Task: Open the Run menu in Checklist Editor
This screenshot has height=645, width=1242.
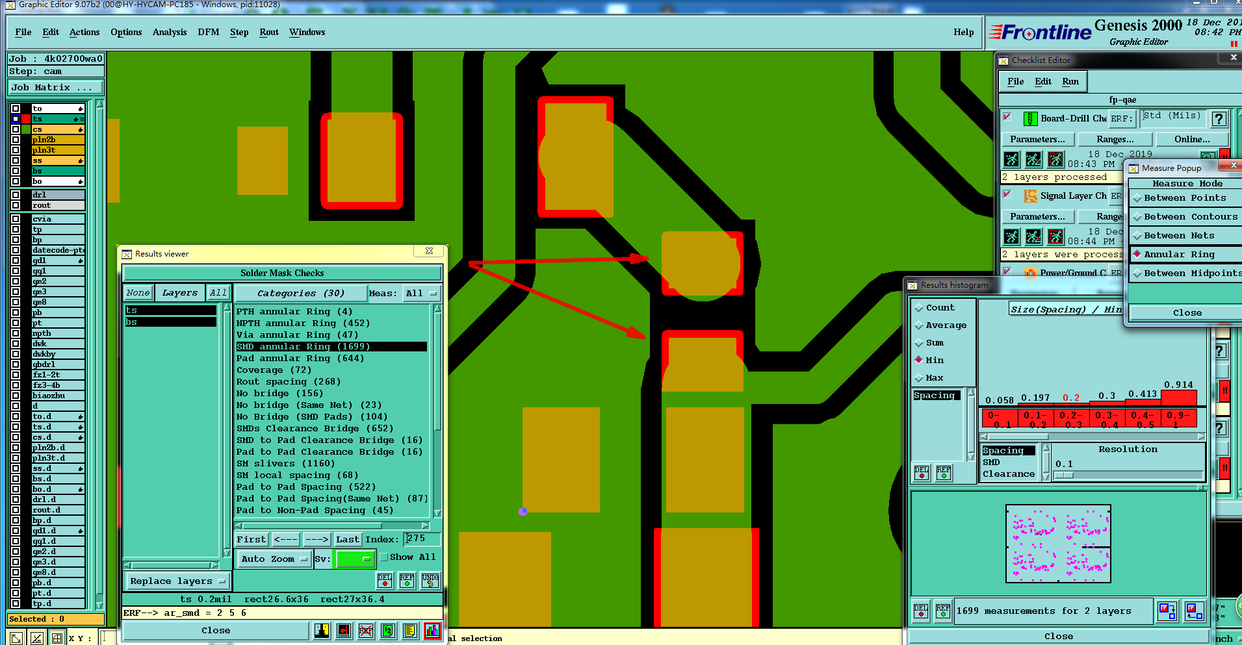Action: click(1070, 82)
